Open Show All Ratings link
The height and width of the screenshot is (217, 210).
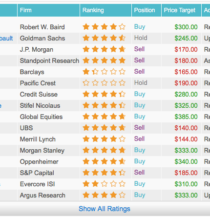point(105,209)
